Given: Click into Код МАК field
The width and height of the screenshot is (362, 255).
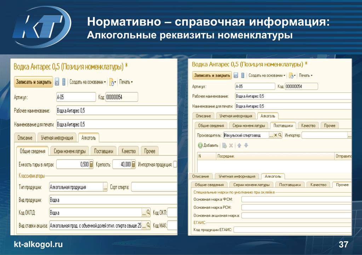Looking at the screenshot, I should pos(172,225).
